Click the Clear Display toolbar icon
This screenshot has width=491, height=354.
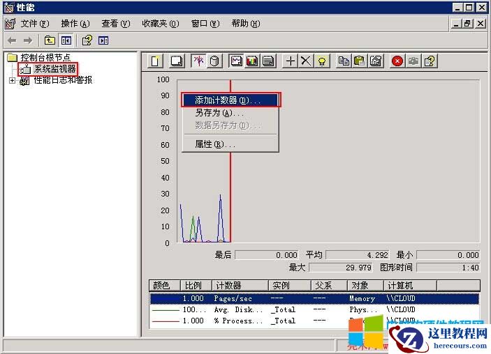click(x=176, y=61)
